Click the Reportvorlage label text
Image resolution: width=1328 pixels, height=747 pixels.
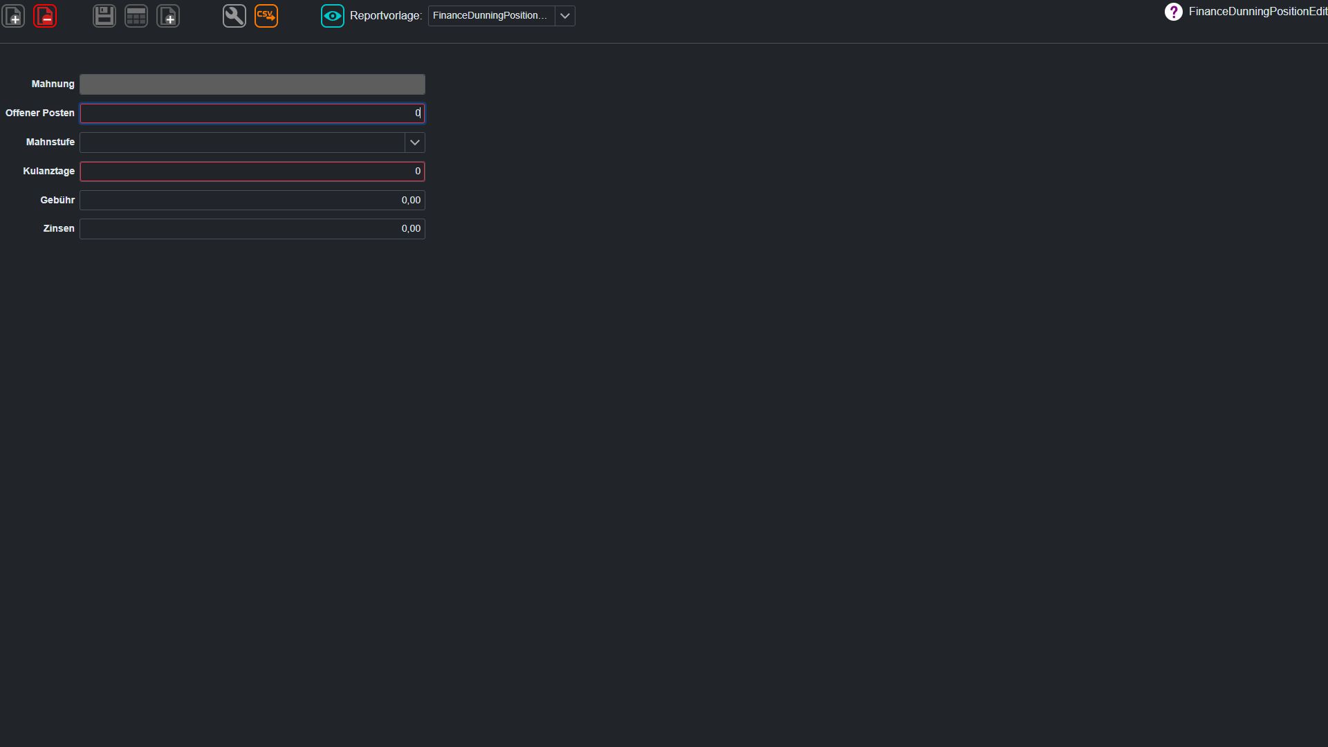pos(386,16)
